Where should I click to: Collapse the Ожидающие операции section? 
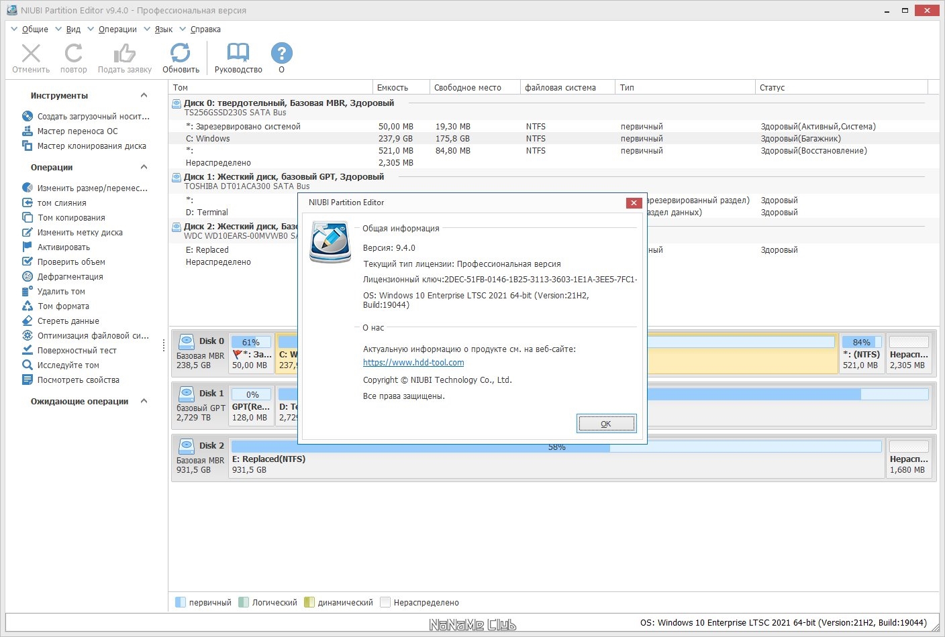coord(144,402)
